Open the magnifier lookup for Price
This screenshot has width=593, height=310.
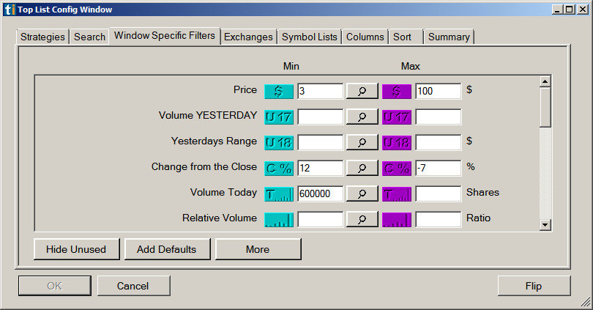362,91
